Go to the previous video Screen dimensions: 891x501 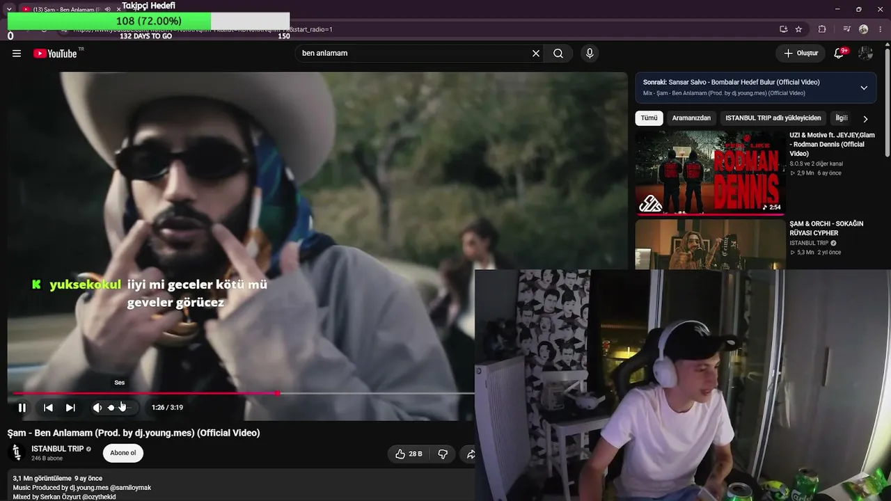(x=48, y=408)
